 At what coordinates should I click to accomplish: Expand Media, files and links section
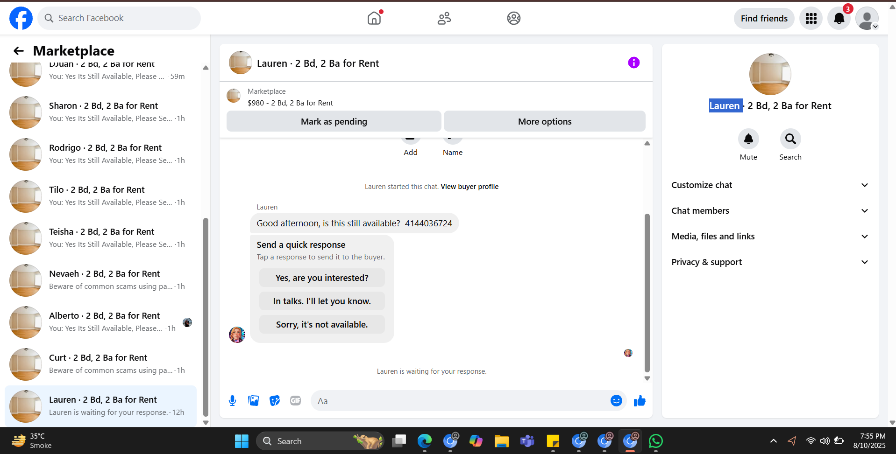[770, 237]
